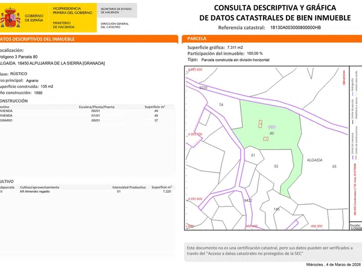Click 'MINISTERIO DE HACIENDA' label
The image size is (362, 271).
coord(64,25)
